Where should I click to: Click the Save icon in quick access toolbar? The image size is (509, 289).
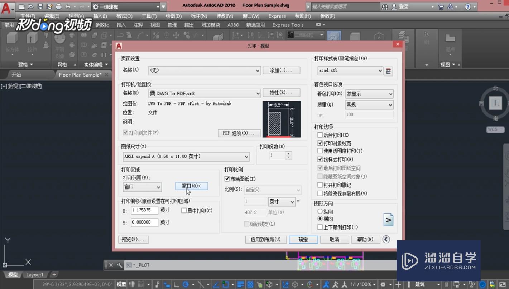tap(40, 7)
